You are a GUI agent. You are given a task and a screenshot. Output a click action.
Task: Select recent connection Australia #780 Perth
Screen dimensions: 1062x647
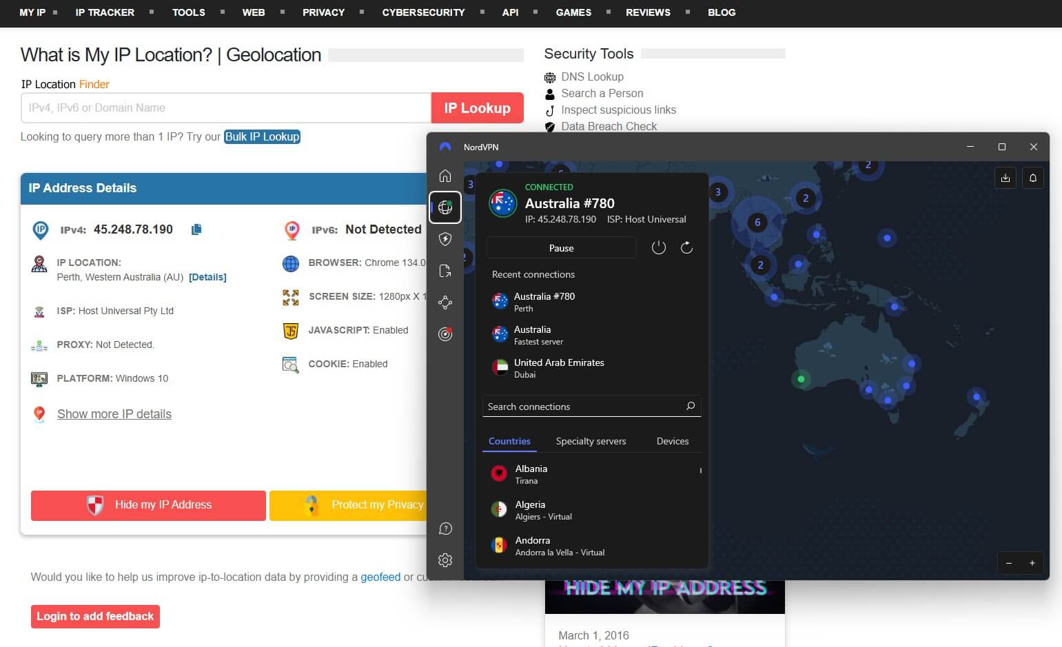(593, 302)
